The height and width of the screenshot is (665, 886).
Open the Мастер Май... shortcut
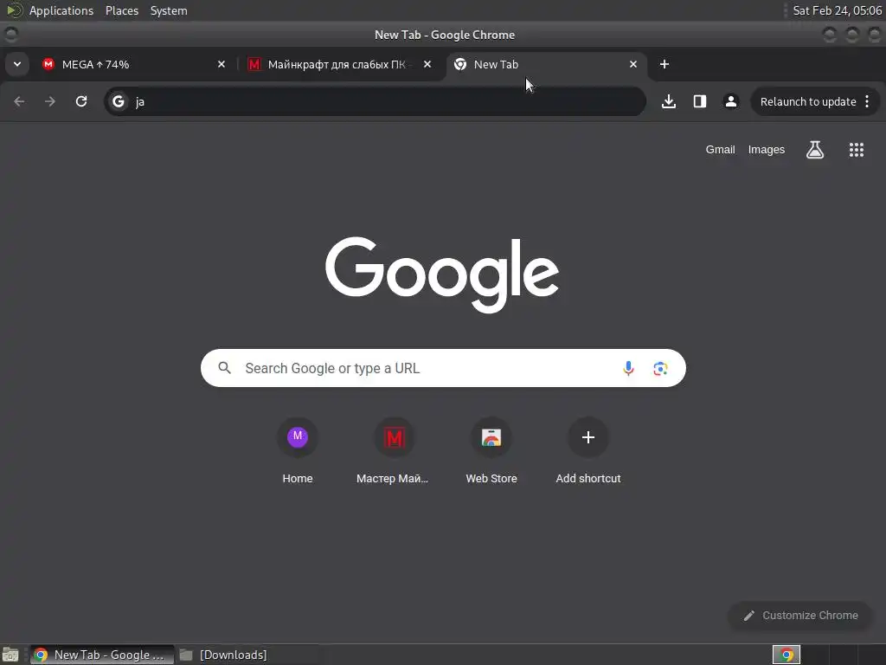394,452
